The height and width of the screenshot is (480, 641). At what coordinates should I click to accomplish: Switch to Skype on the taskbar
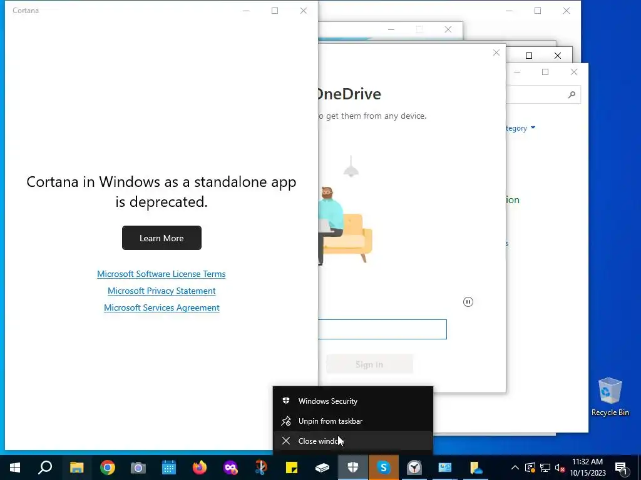coord(384,467)
